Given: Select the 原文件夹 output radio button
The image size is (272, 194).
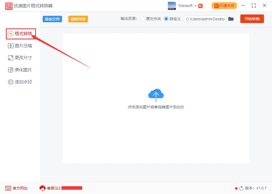Looking at the screenshot, I should point(142,19).
